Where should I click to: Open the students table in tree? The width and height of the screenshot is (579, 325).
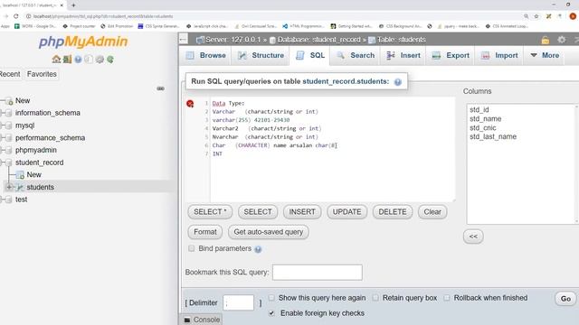click(40, 187)
